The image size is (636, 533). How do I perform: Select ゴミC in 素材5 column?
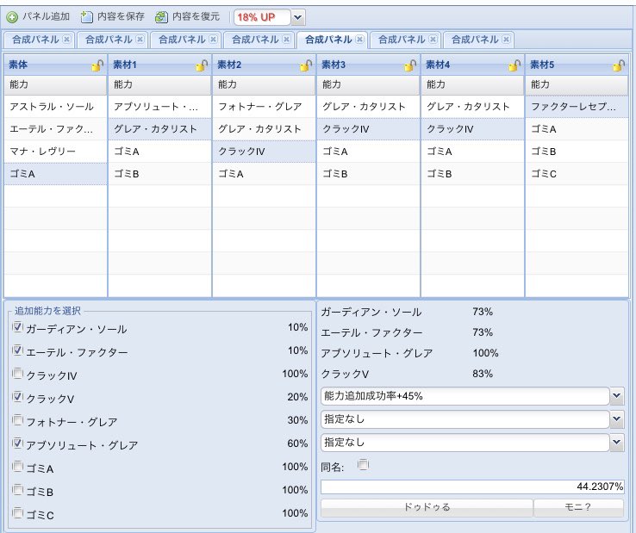point(577,173)
